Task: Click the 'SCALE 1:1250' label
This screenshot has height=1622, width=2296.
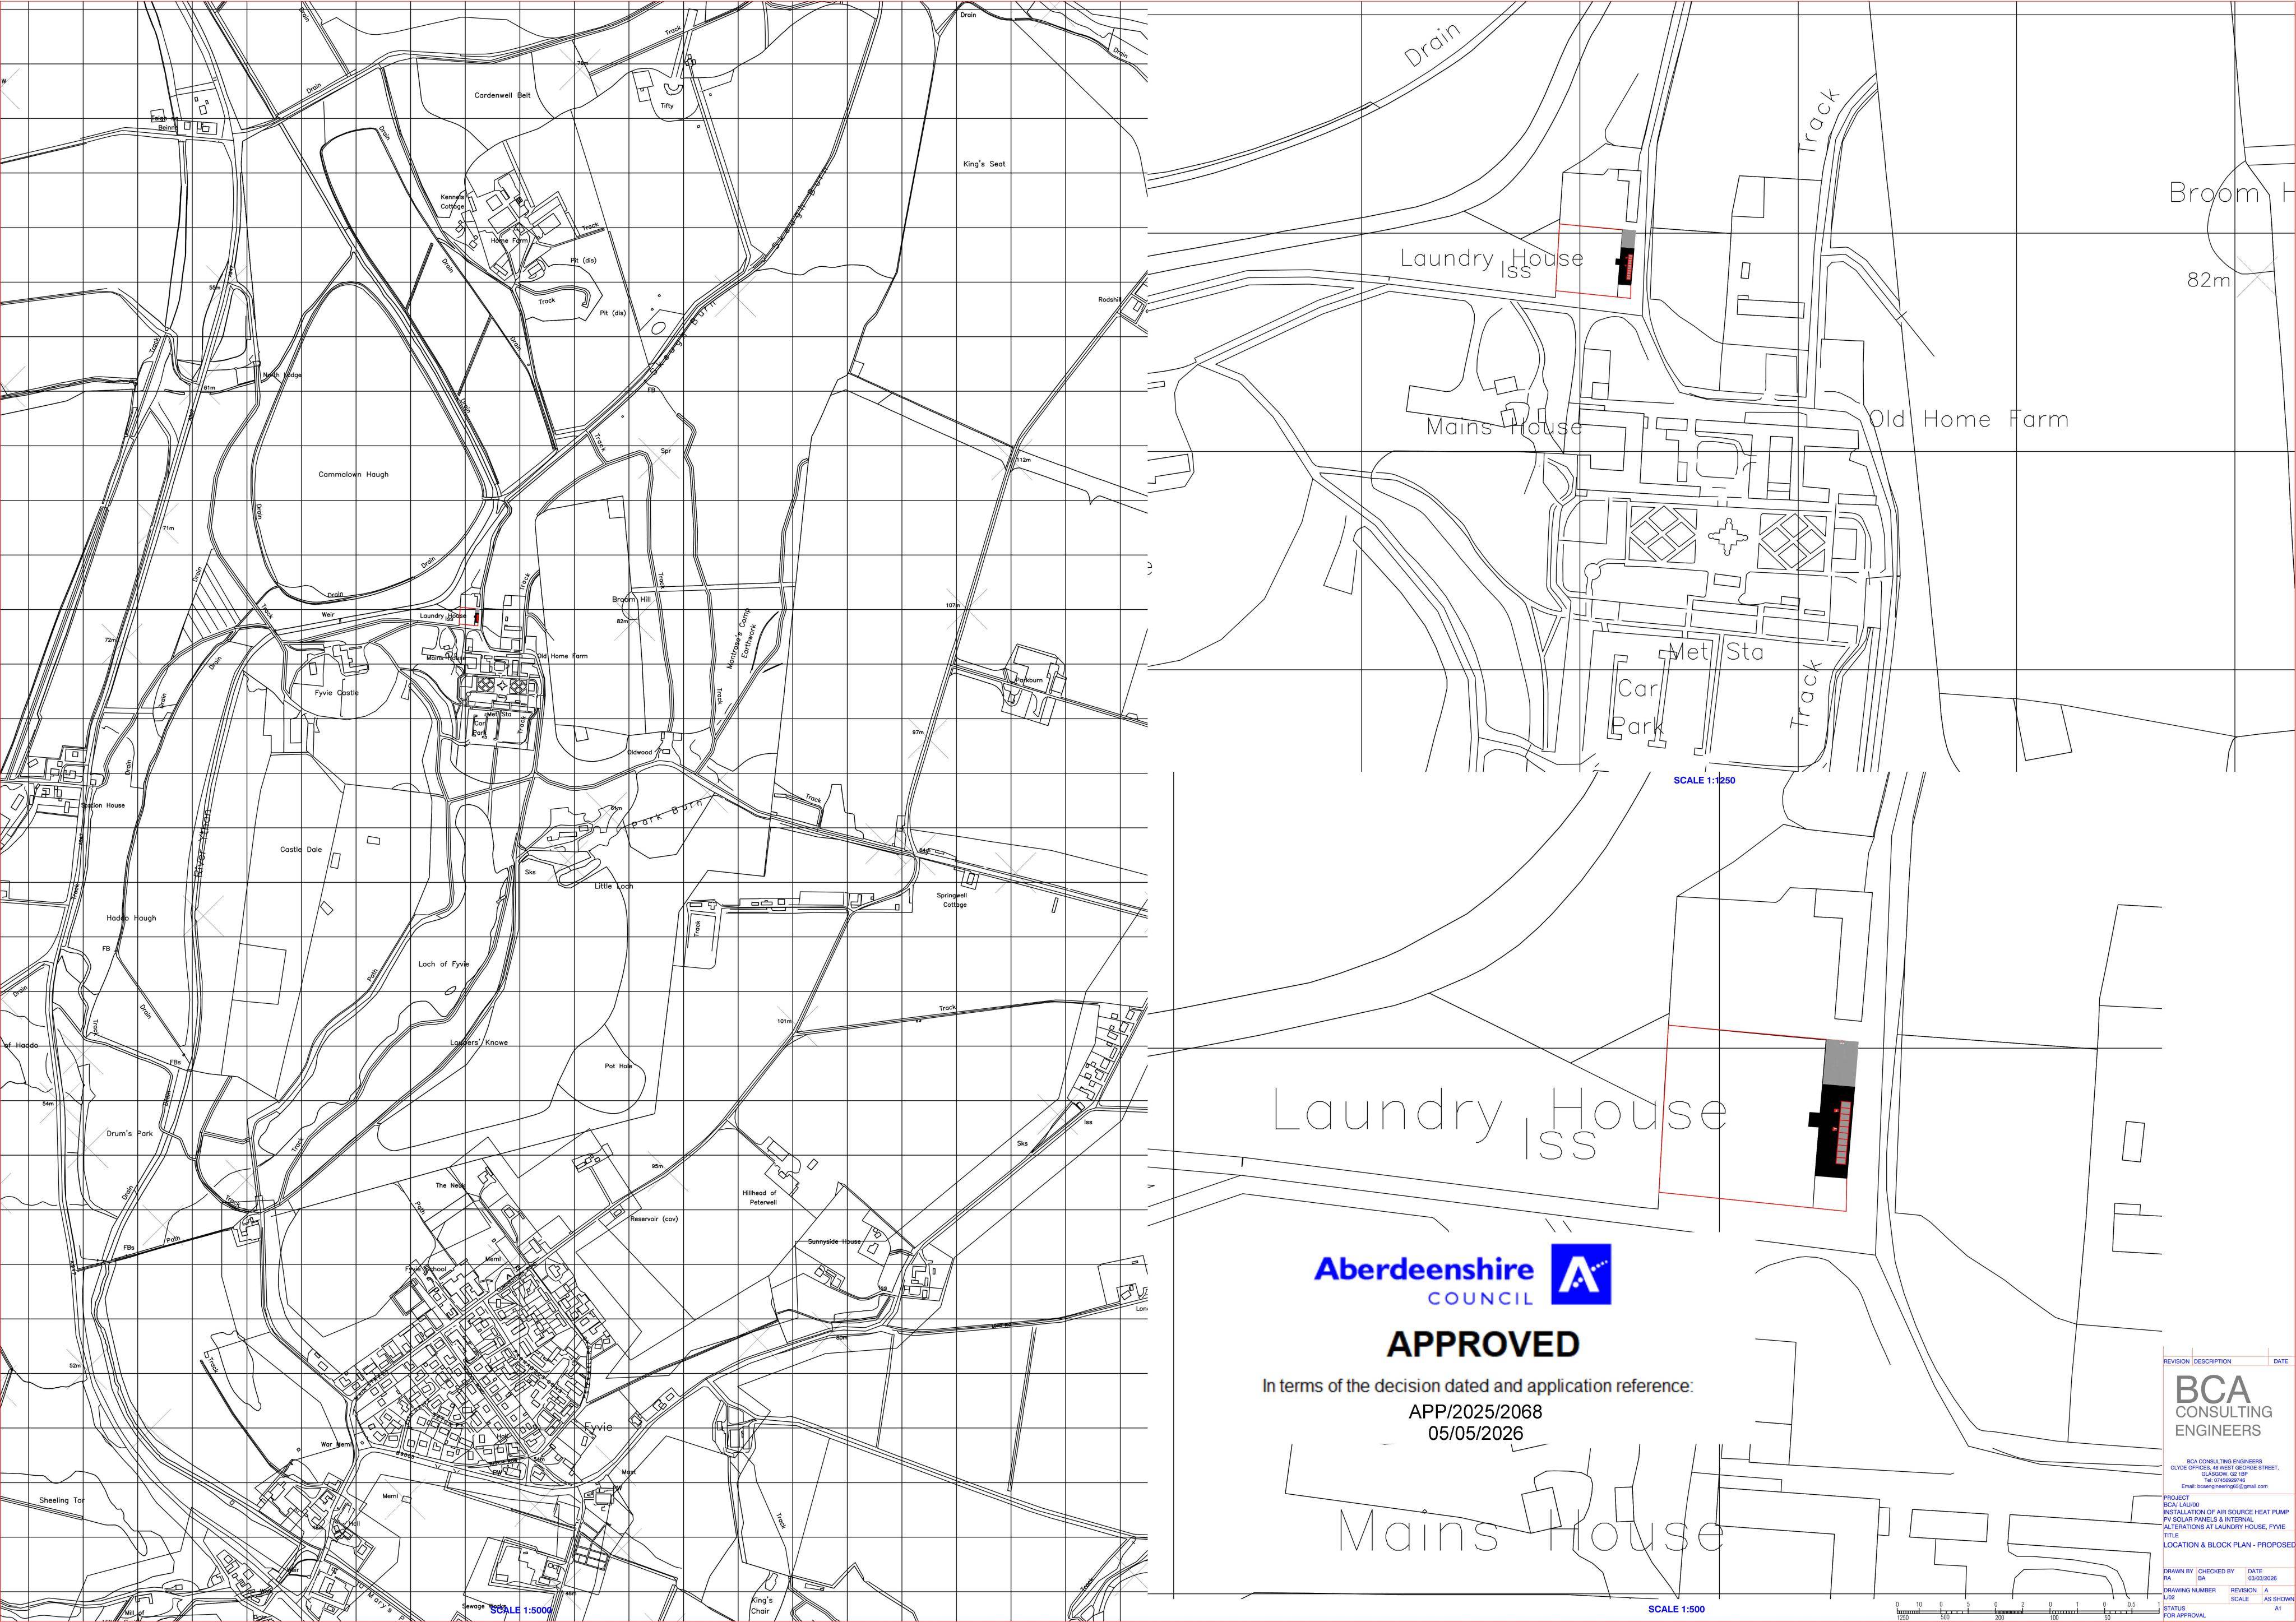Action: [1705, 780]
